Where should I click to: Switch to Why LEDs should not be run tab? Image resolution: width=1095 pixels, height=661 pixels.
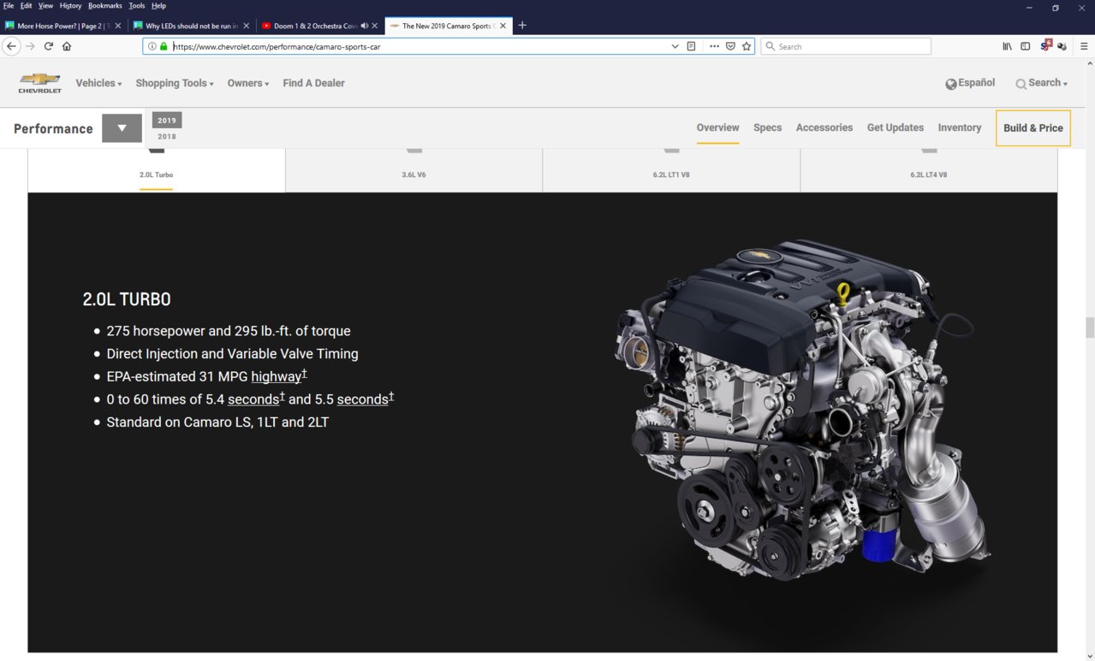pos(192,26)
